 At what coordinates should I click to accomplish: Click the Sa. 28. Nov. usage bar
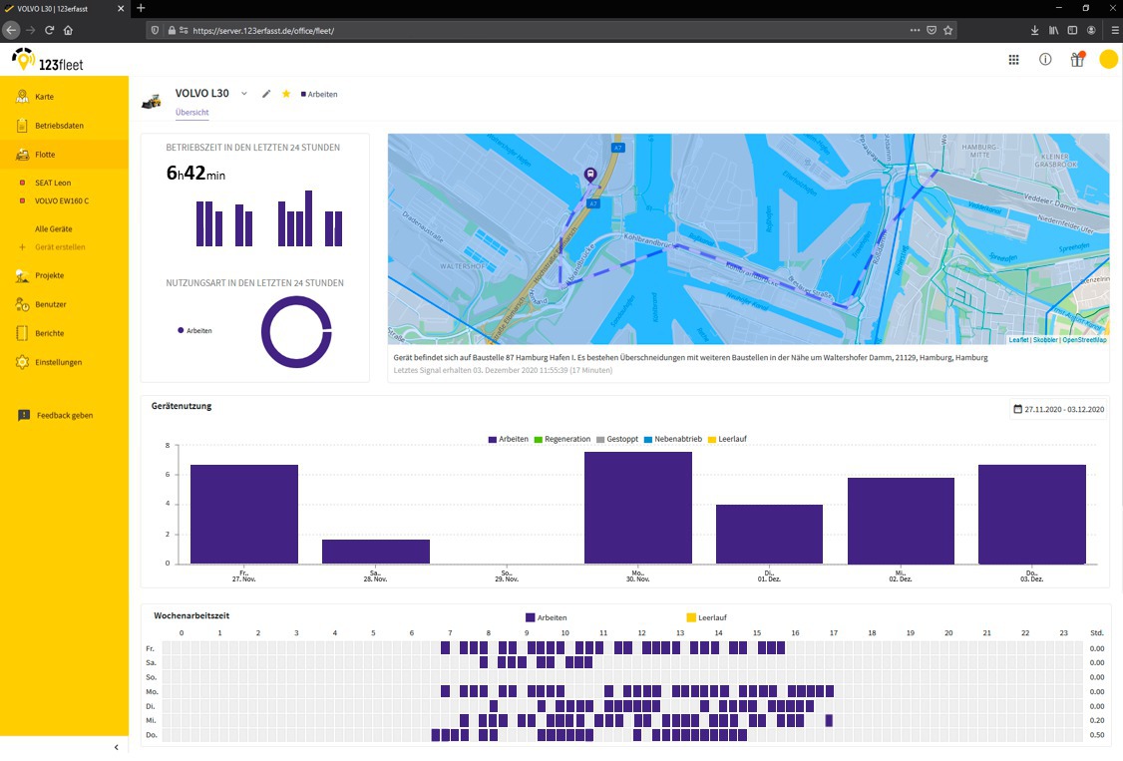(x=376, y=552)
